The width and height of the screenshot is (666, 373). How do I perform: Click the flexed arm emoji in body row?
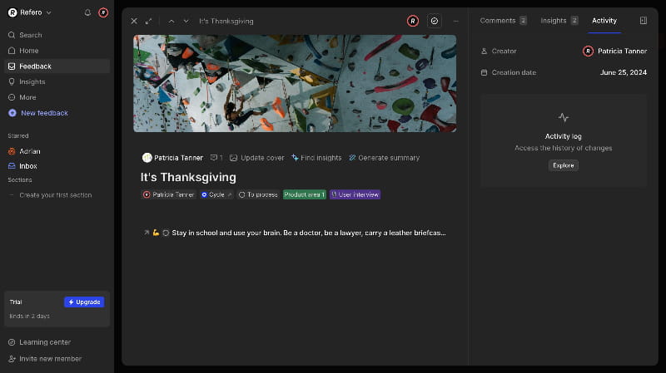coord(156,233)
